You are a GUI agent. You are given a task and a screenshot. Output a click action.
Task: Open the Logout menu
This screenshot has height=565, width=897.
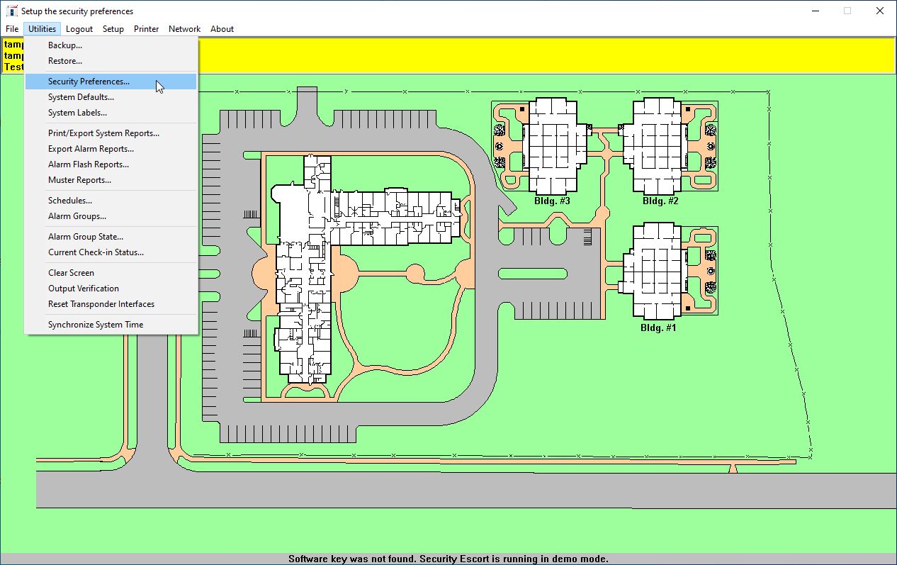(79, 29)
